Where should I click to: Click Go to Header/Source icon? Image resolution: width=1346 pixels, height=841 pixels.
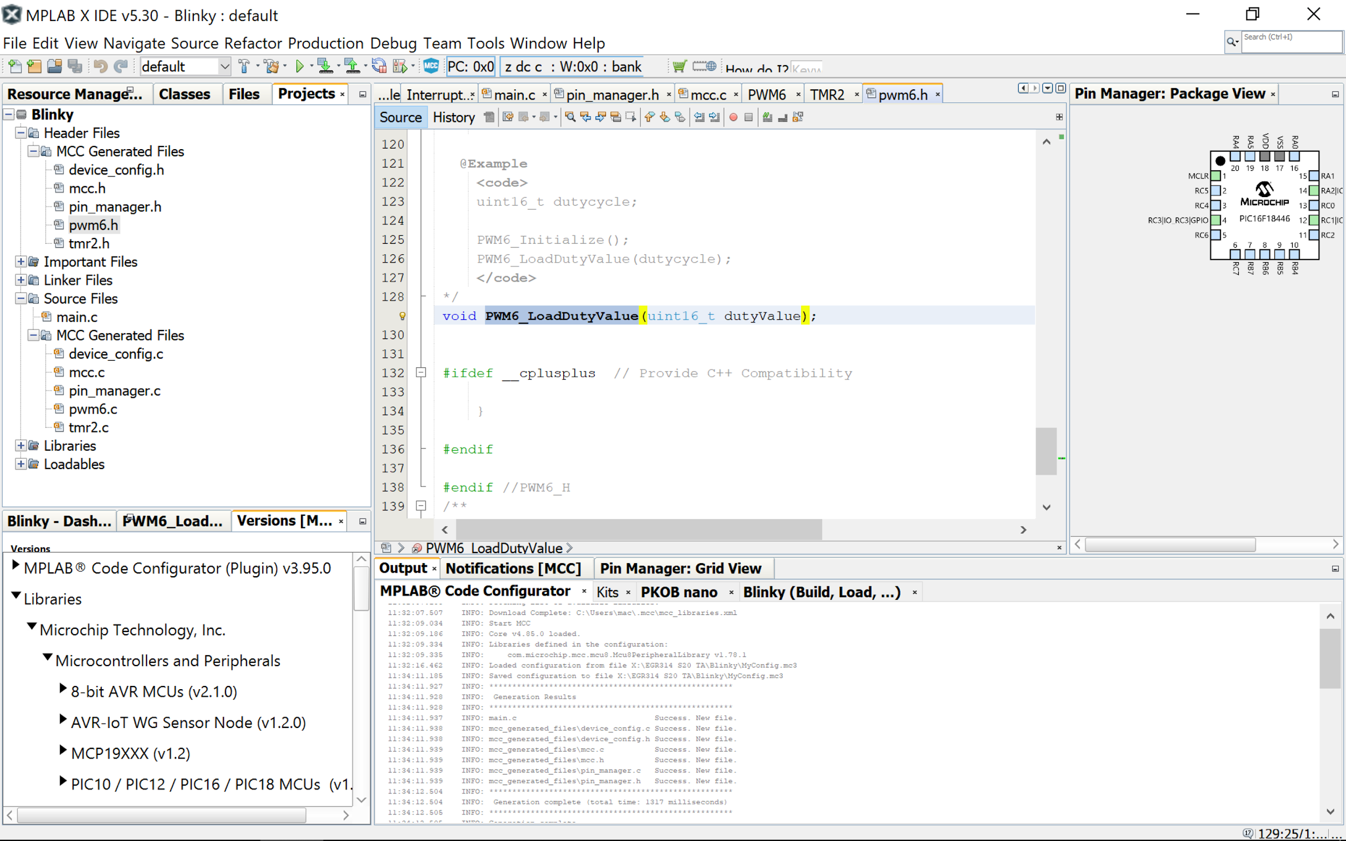(798, 117)
